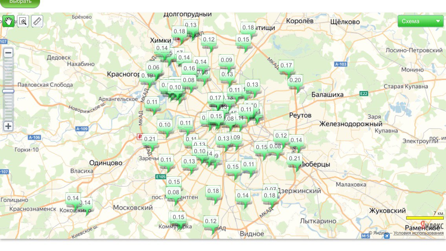Click the 0.18 marker below Дзержинский
This screenshot has width=446, height=251.
pyautogui.click(x=269, y=196)
